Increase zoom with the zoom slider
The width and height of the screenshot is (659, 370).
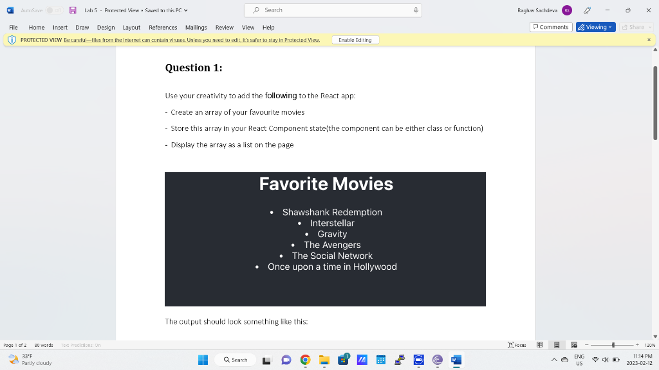pos(637,344)
